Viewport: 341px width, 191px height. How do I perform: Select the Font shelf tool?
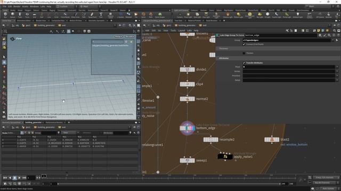click(101, 15)
